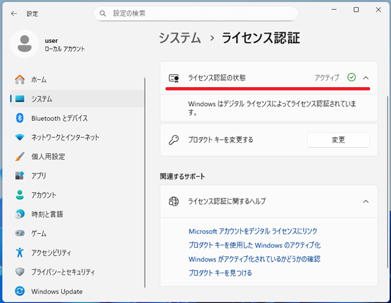This screenshot has height=303, width=391.
Task: Open ネットワークとインターネット via its Wi-Fi icon
Action: coord(20,137)
